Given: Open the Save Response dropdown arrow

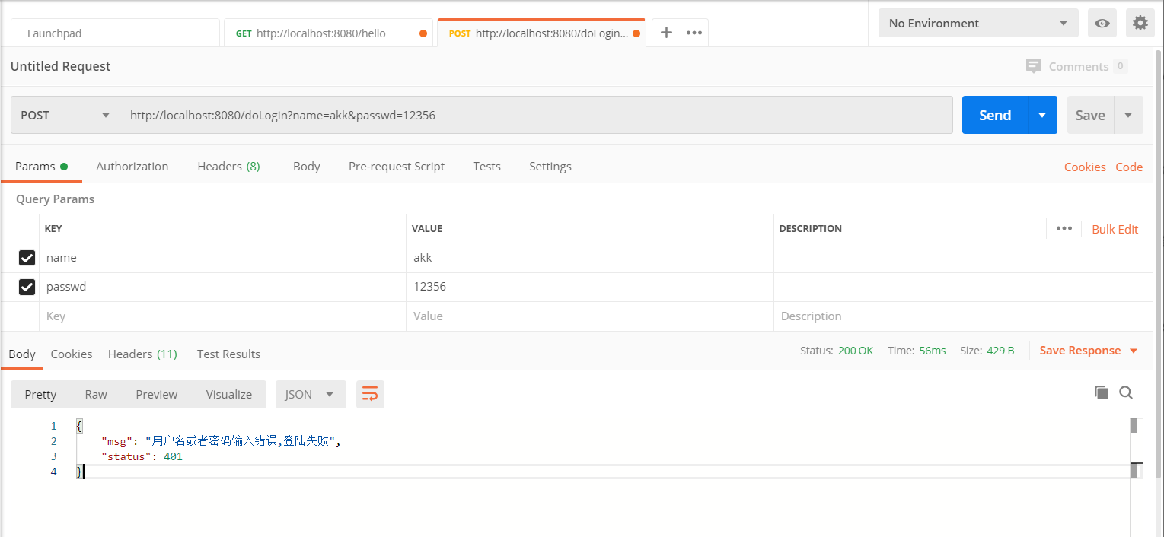Looking at the screenshot, I should 1134,351.
